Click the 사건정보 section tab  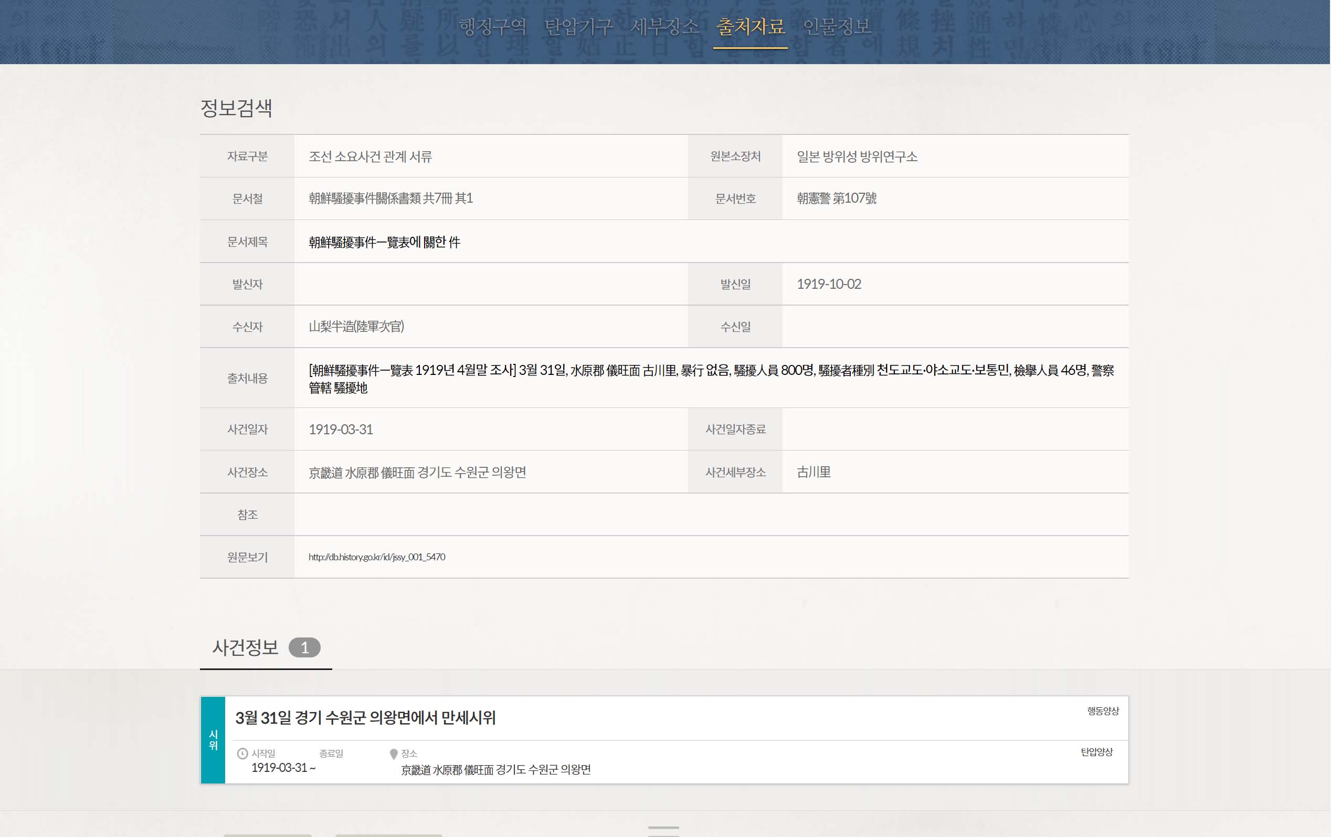[246, 647]
